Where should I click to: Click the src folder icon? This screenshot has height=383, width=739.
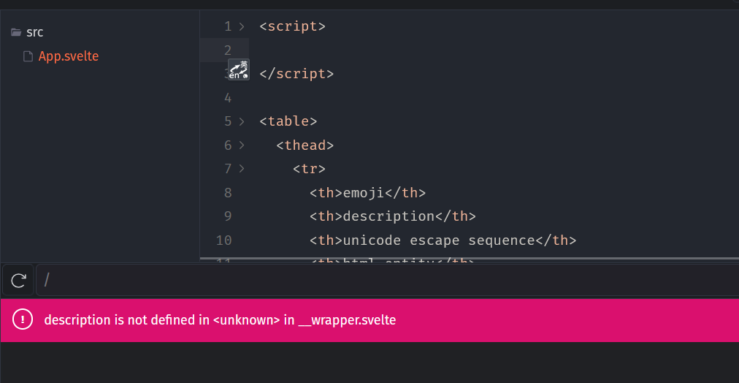[16, 32]
